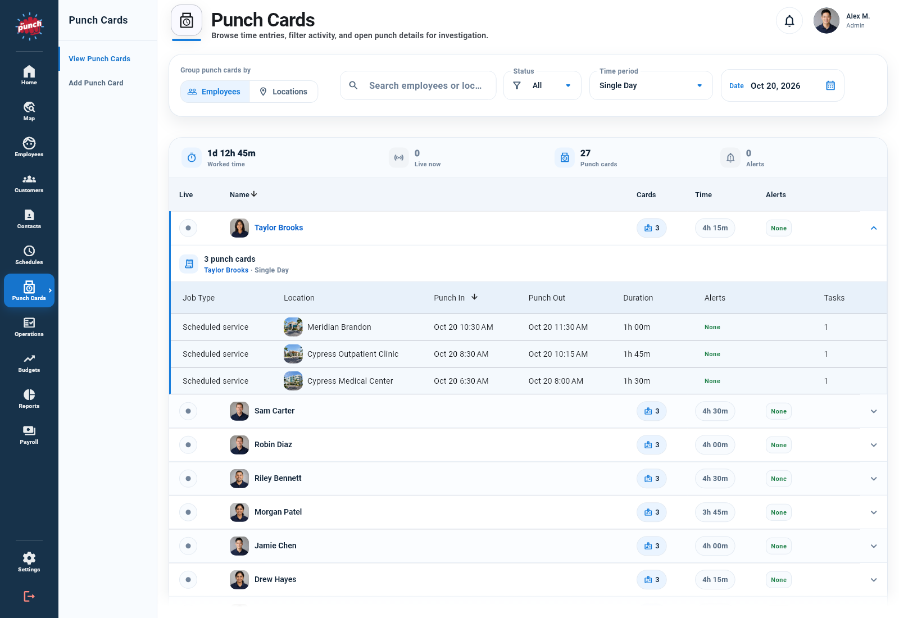The width and height of the screenshot is (899, 618).
Task: Open the date picker calendar icon
Action: [830, 85]
